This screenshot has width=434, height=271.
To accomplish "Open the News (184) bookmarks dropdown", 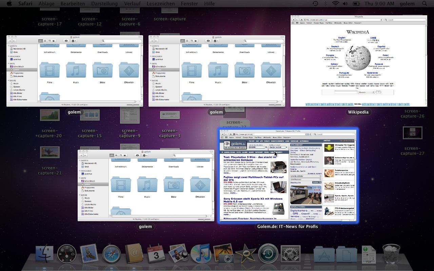I will [277, 137].
